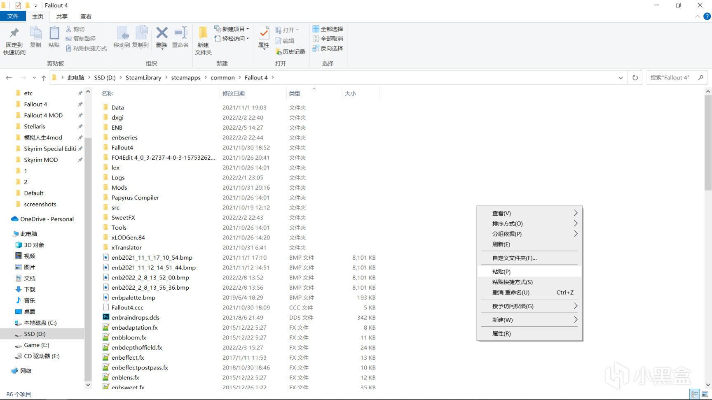712x400 pixels.
Task: Choose Properties (属性) in context menu
Action: pos(529,334)
